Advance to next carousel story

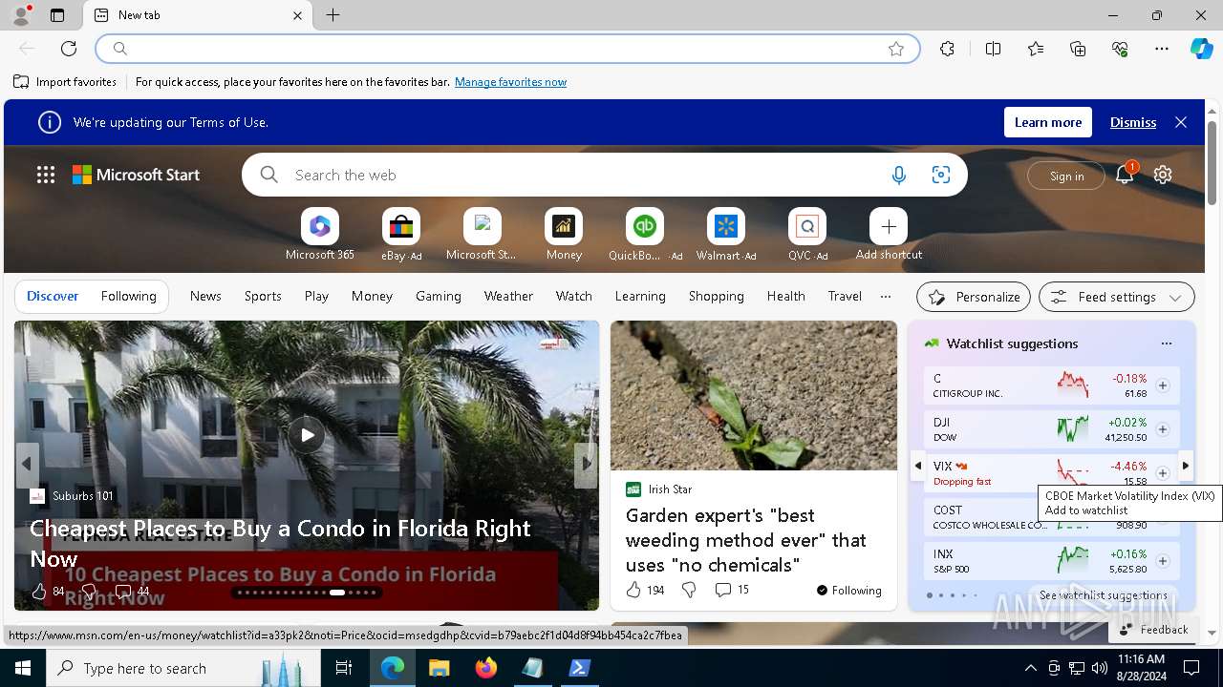click(x=586, y=465)
